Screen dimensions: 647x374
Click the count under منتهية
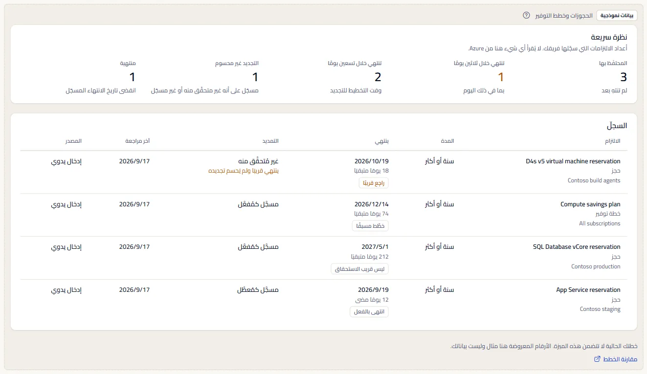(x=133, y=77)
